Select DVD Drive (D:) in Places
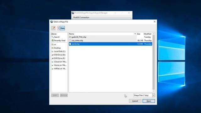 click(59, 55)
